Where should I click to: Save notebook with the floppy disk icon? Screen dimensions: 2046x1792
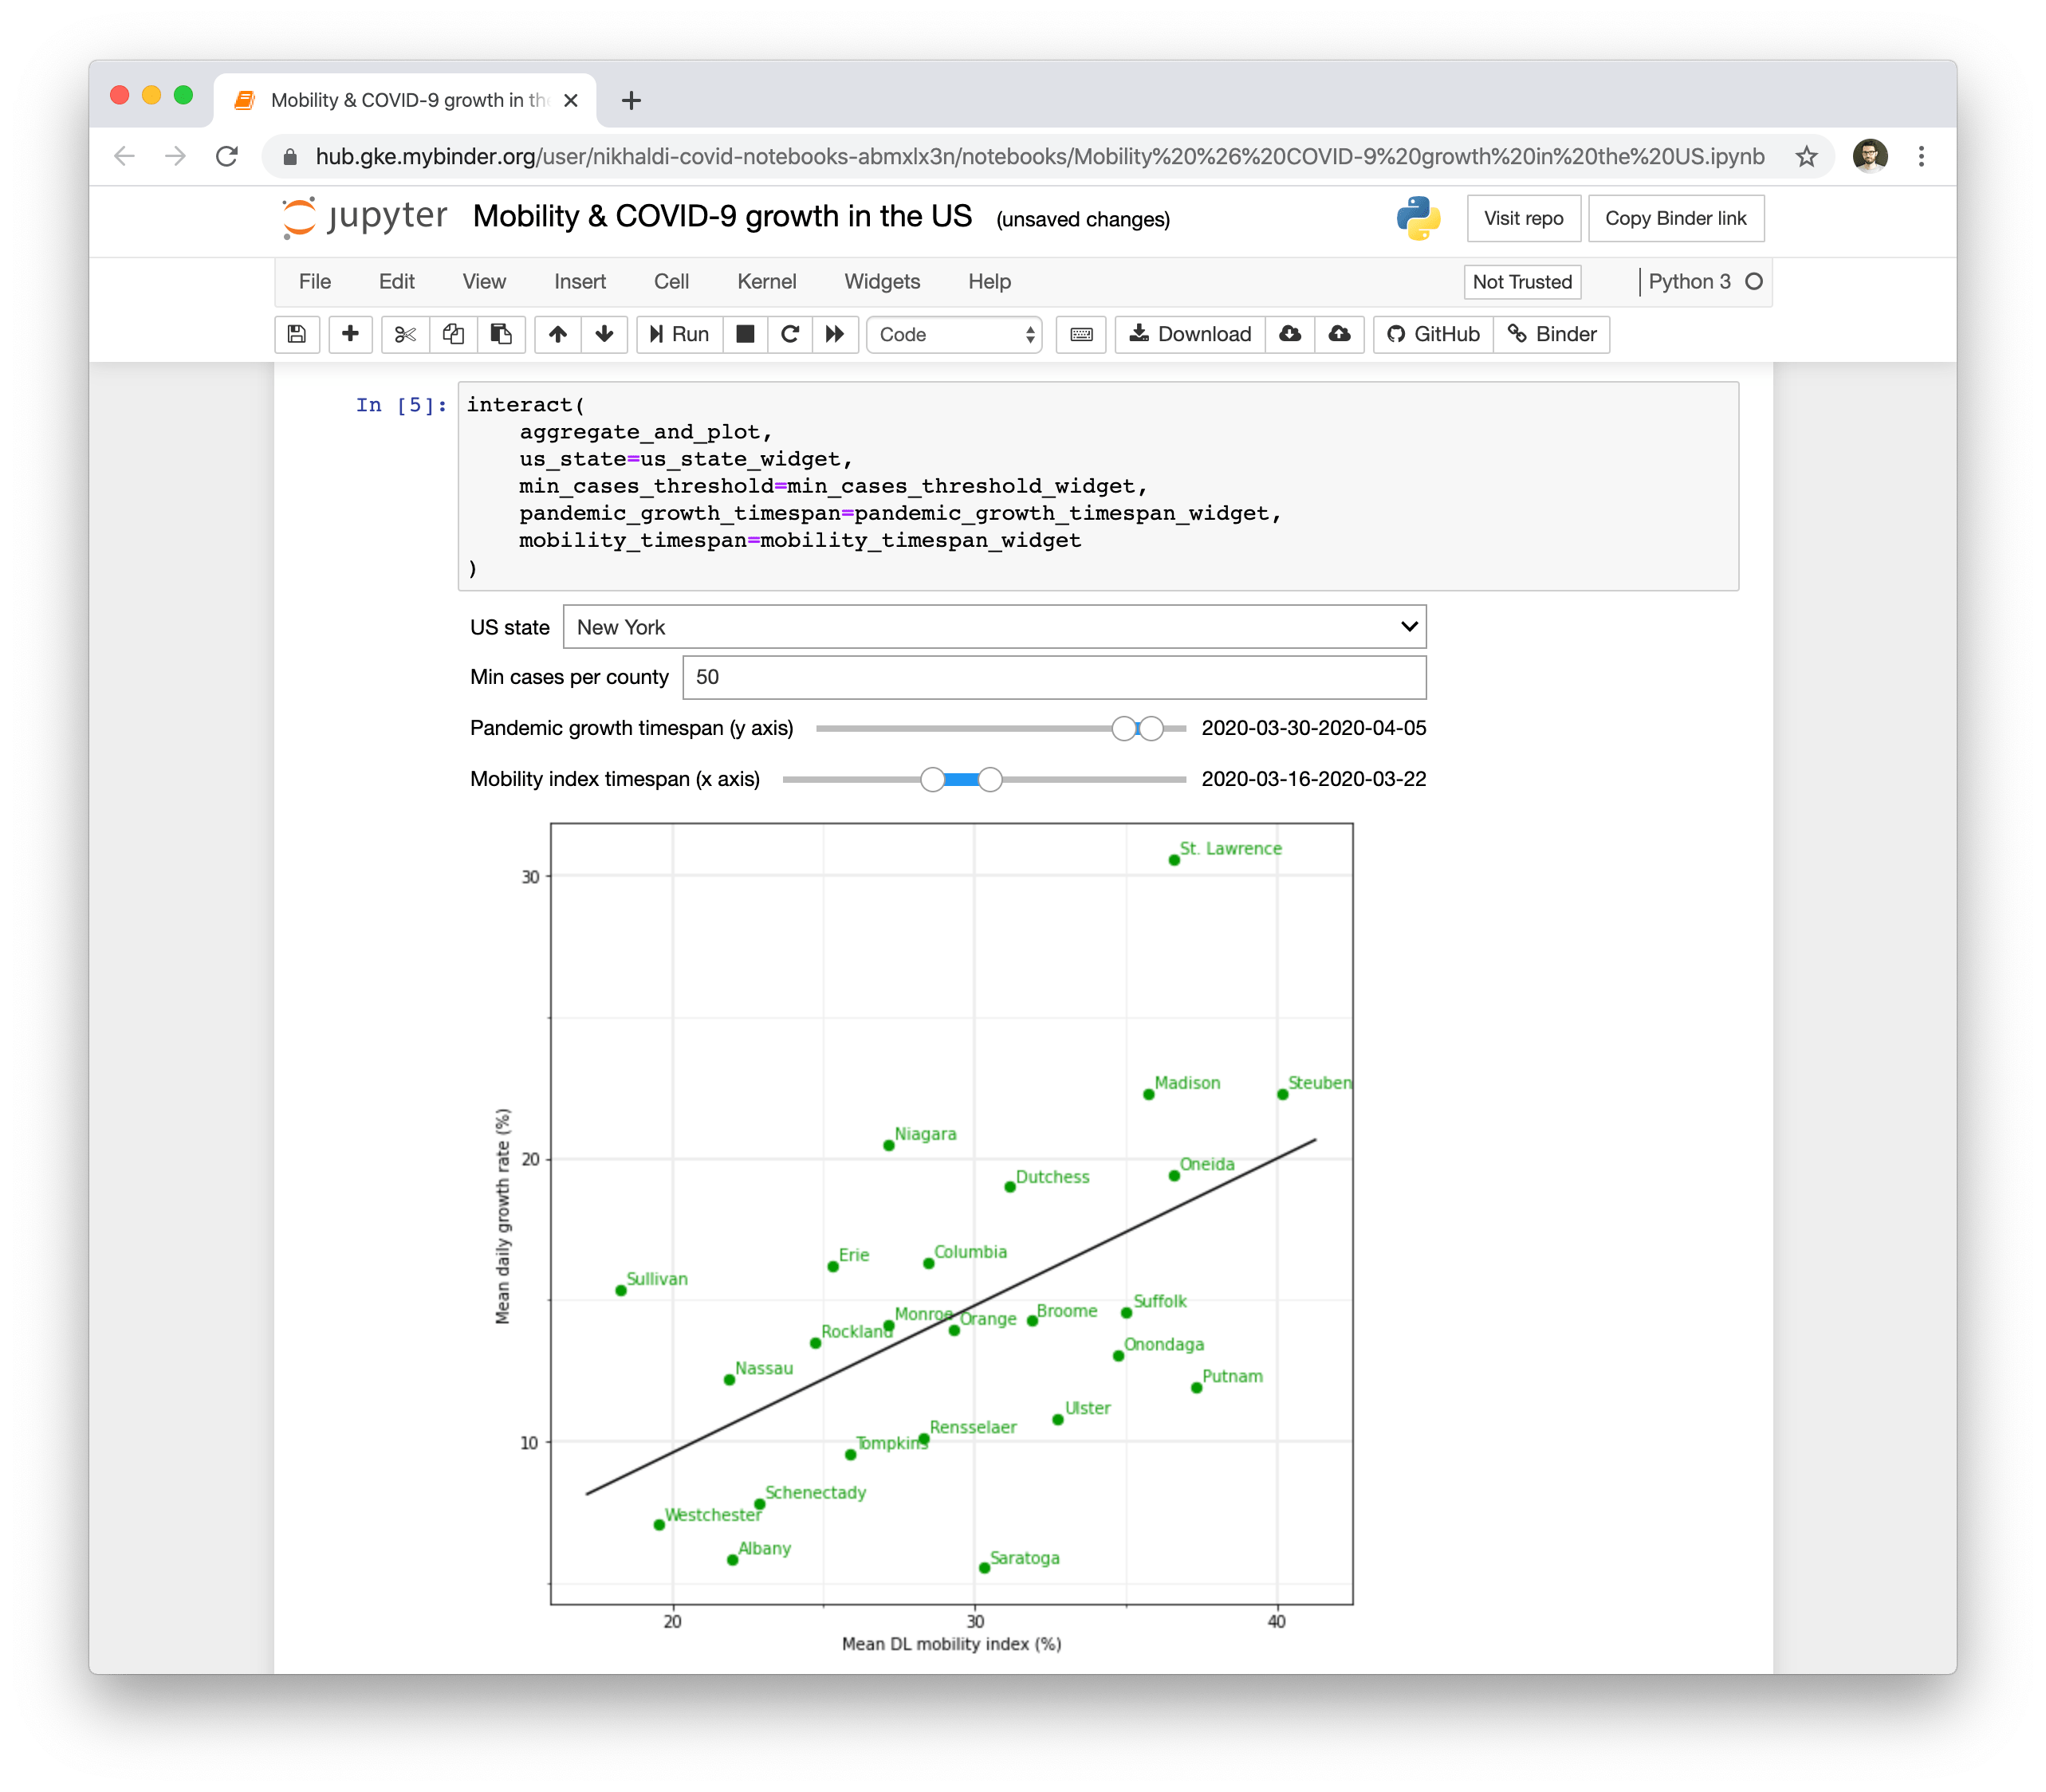point(297,334)
